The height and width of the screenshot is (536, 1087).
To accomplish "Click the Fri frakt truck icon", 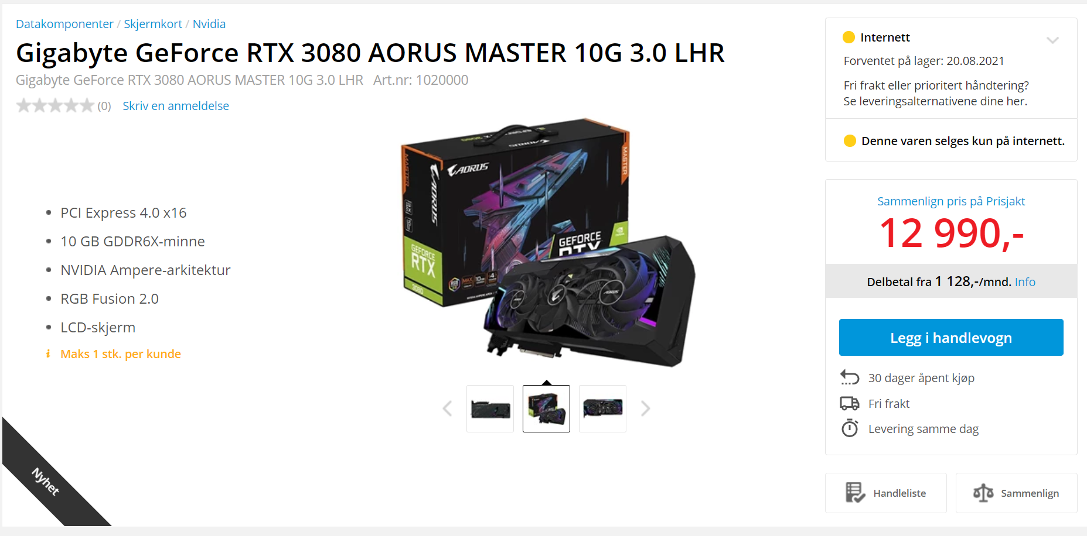I will [x=850, y=403].
